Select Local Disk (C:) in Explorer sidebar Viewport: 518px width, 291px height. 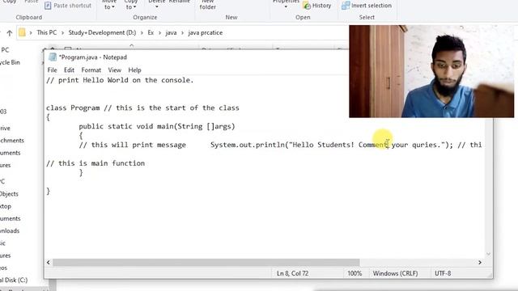pos(14,280)
